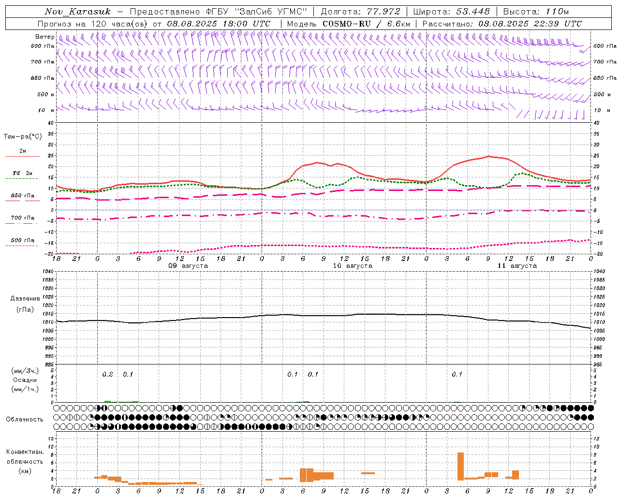This screenshot has width=619, height=495.
Task: Click computed time Рассчитано: 08.08.2025 22:39 UTC
Action: tap(502, 24)
